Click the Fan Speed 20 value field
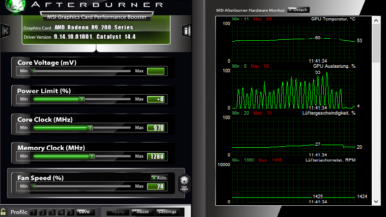 click(x=156, y=186)
